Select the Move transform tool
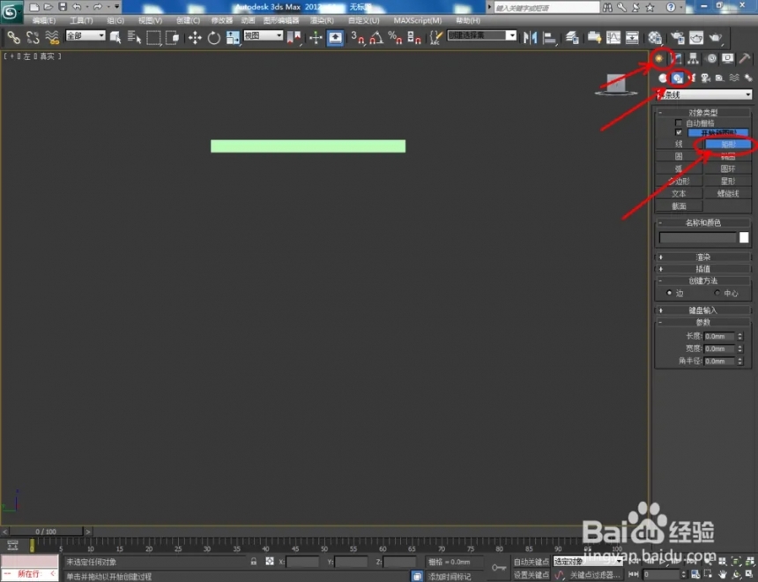Screen dimensions: 758x582 click(x=195, y=38)
